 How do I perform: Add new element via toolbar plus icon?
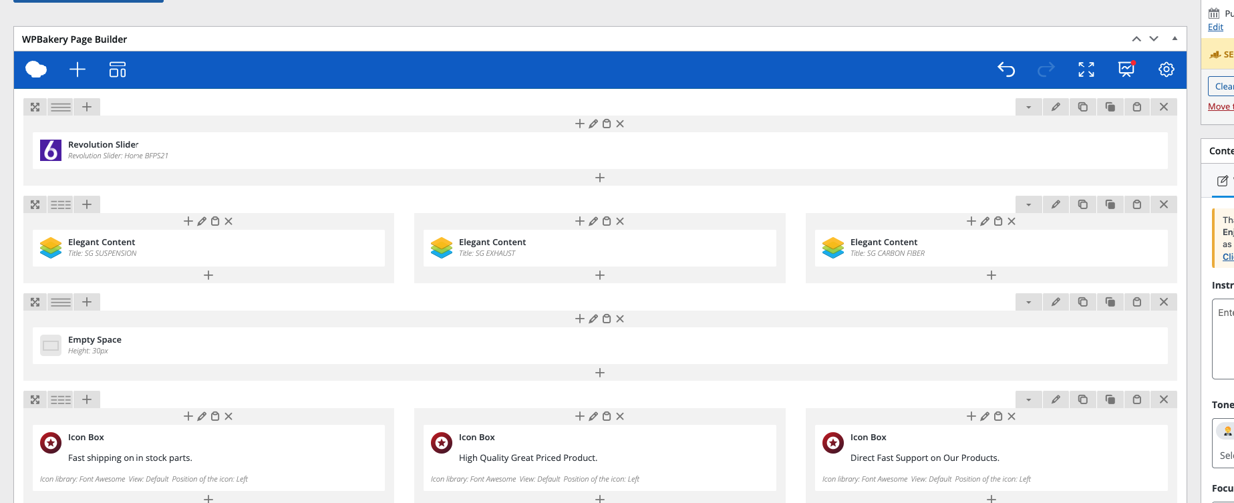click(x=78, y=69)
